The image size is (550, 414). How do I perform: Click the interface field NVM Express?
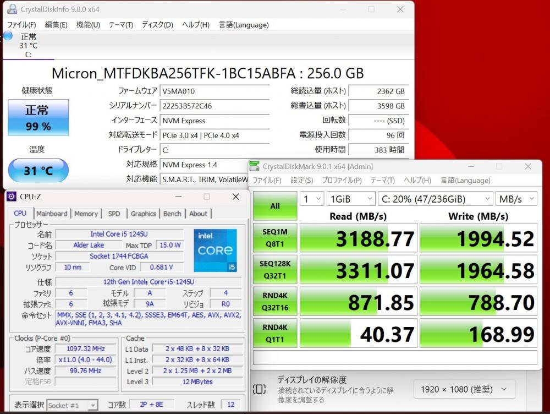215,121
